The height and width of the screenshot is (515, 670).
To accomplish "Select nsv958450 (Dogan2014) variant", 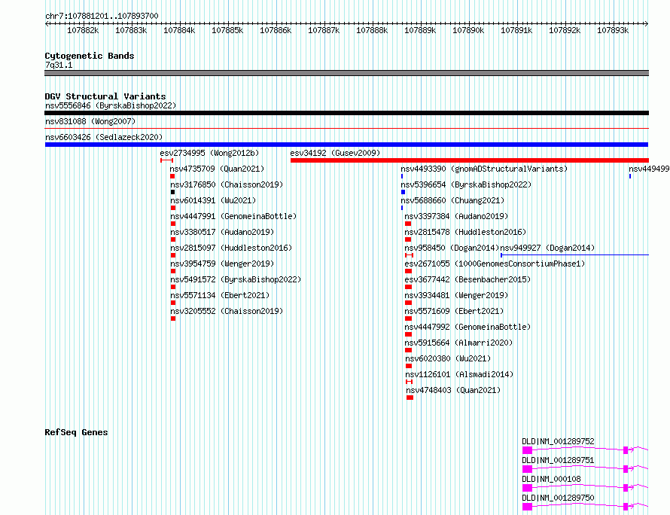I will [x=452, y=248].
